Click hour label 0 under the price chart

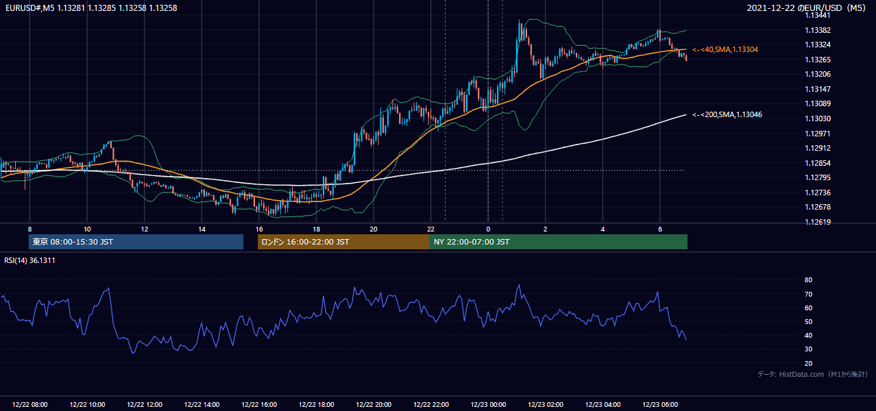pos(488,229)
